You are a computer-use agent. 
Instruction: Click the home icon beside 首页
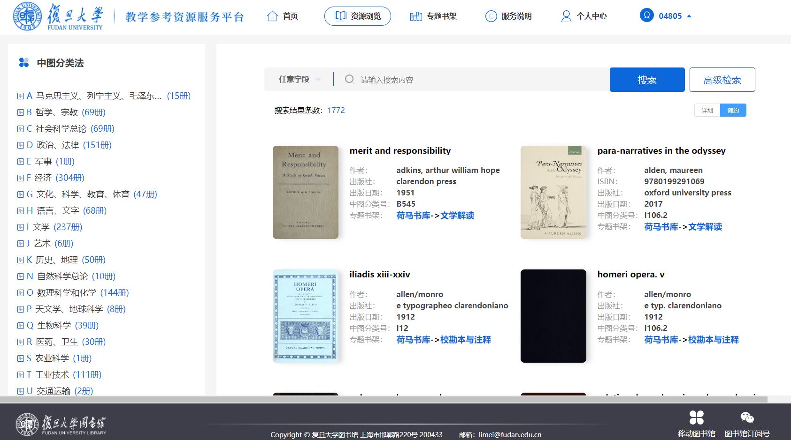click(x=272, y=16)
